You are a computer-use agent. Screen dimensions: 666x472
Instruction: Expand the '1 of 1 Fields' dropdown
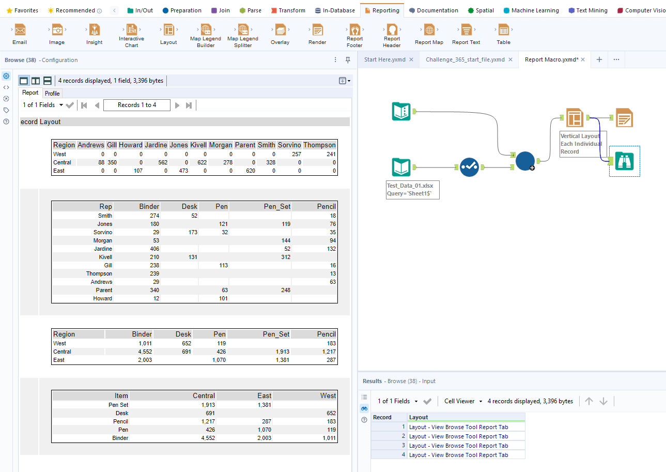pos(61,105)
